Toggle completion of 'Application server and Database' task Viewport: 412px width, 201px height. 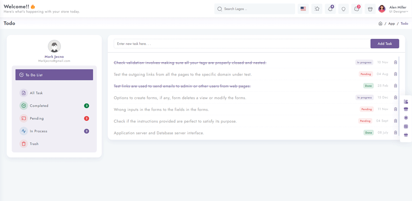click(x=159, y=133)
